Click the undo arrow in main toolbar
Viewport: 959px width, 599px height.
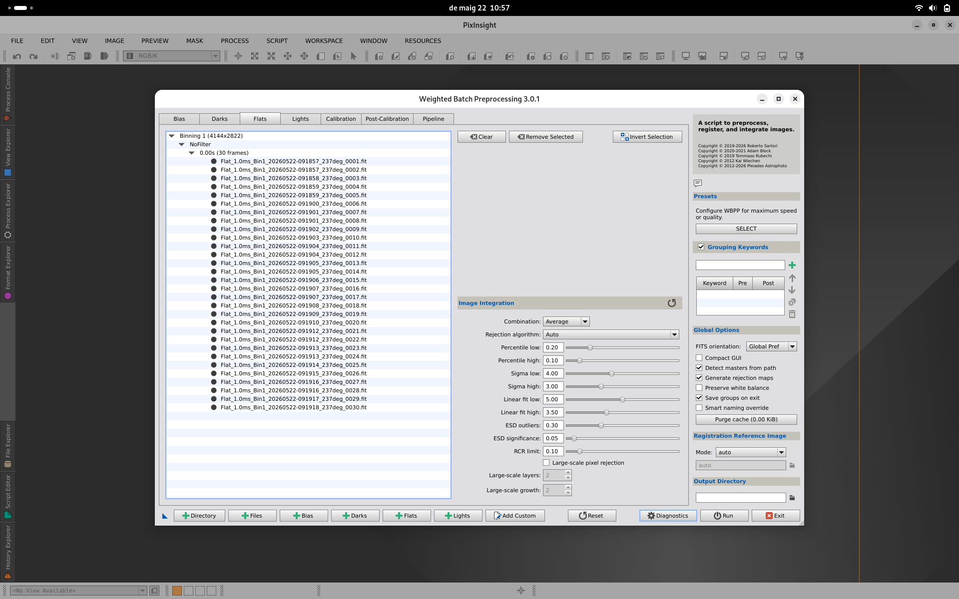[17, 56]
